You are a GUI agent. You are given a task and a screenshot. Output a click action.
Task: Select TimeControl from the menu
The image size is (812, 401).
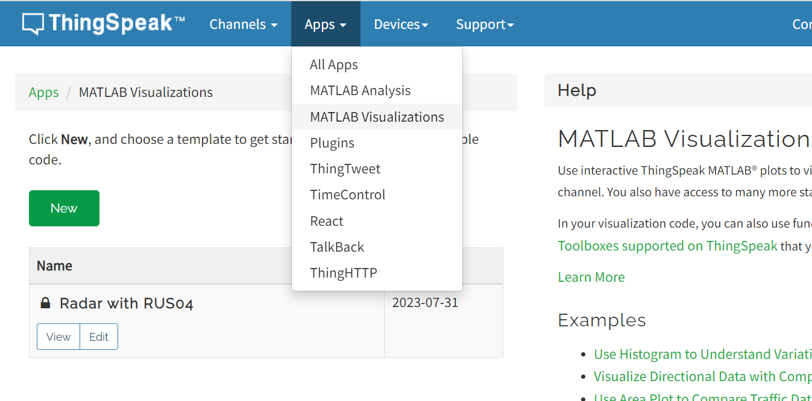point(377,194)
